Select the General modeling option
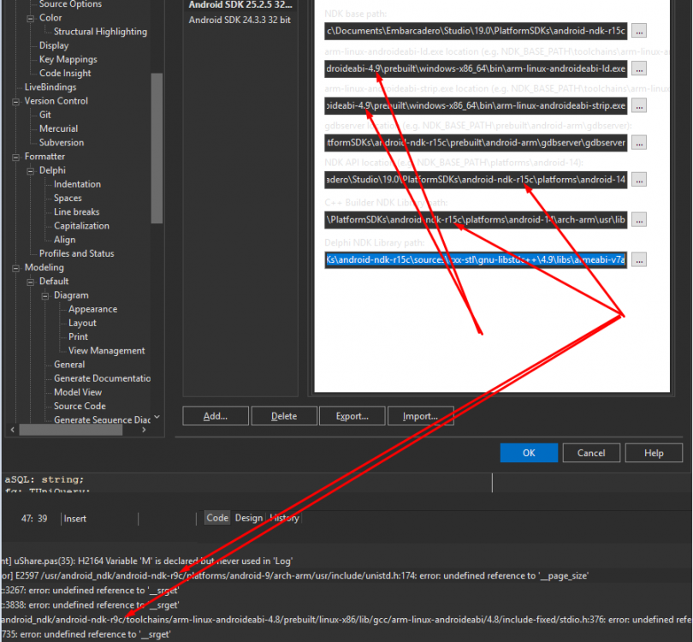This screenshot has height=642, width=693. [x=69, y=365]
